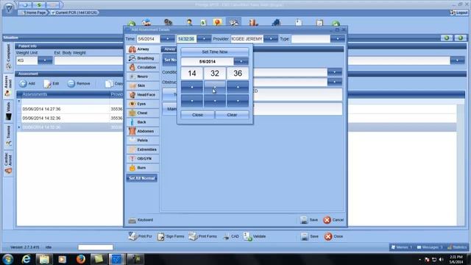Select the Abdomen assessment category
Image resolution: width=471 pixels, height=265 pixels.
tap(142, 131)
